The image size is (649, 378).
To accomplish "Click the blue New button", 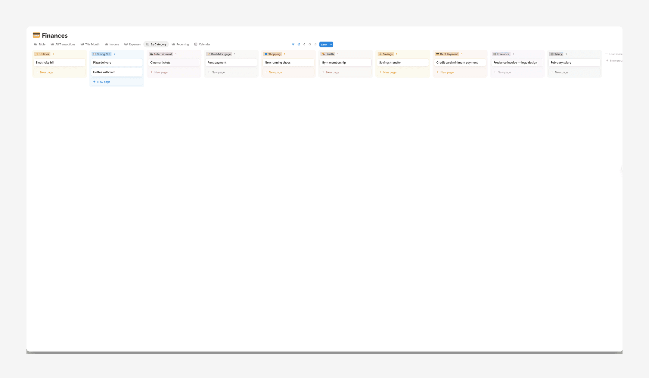I will coord(324,45).
